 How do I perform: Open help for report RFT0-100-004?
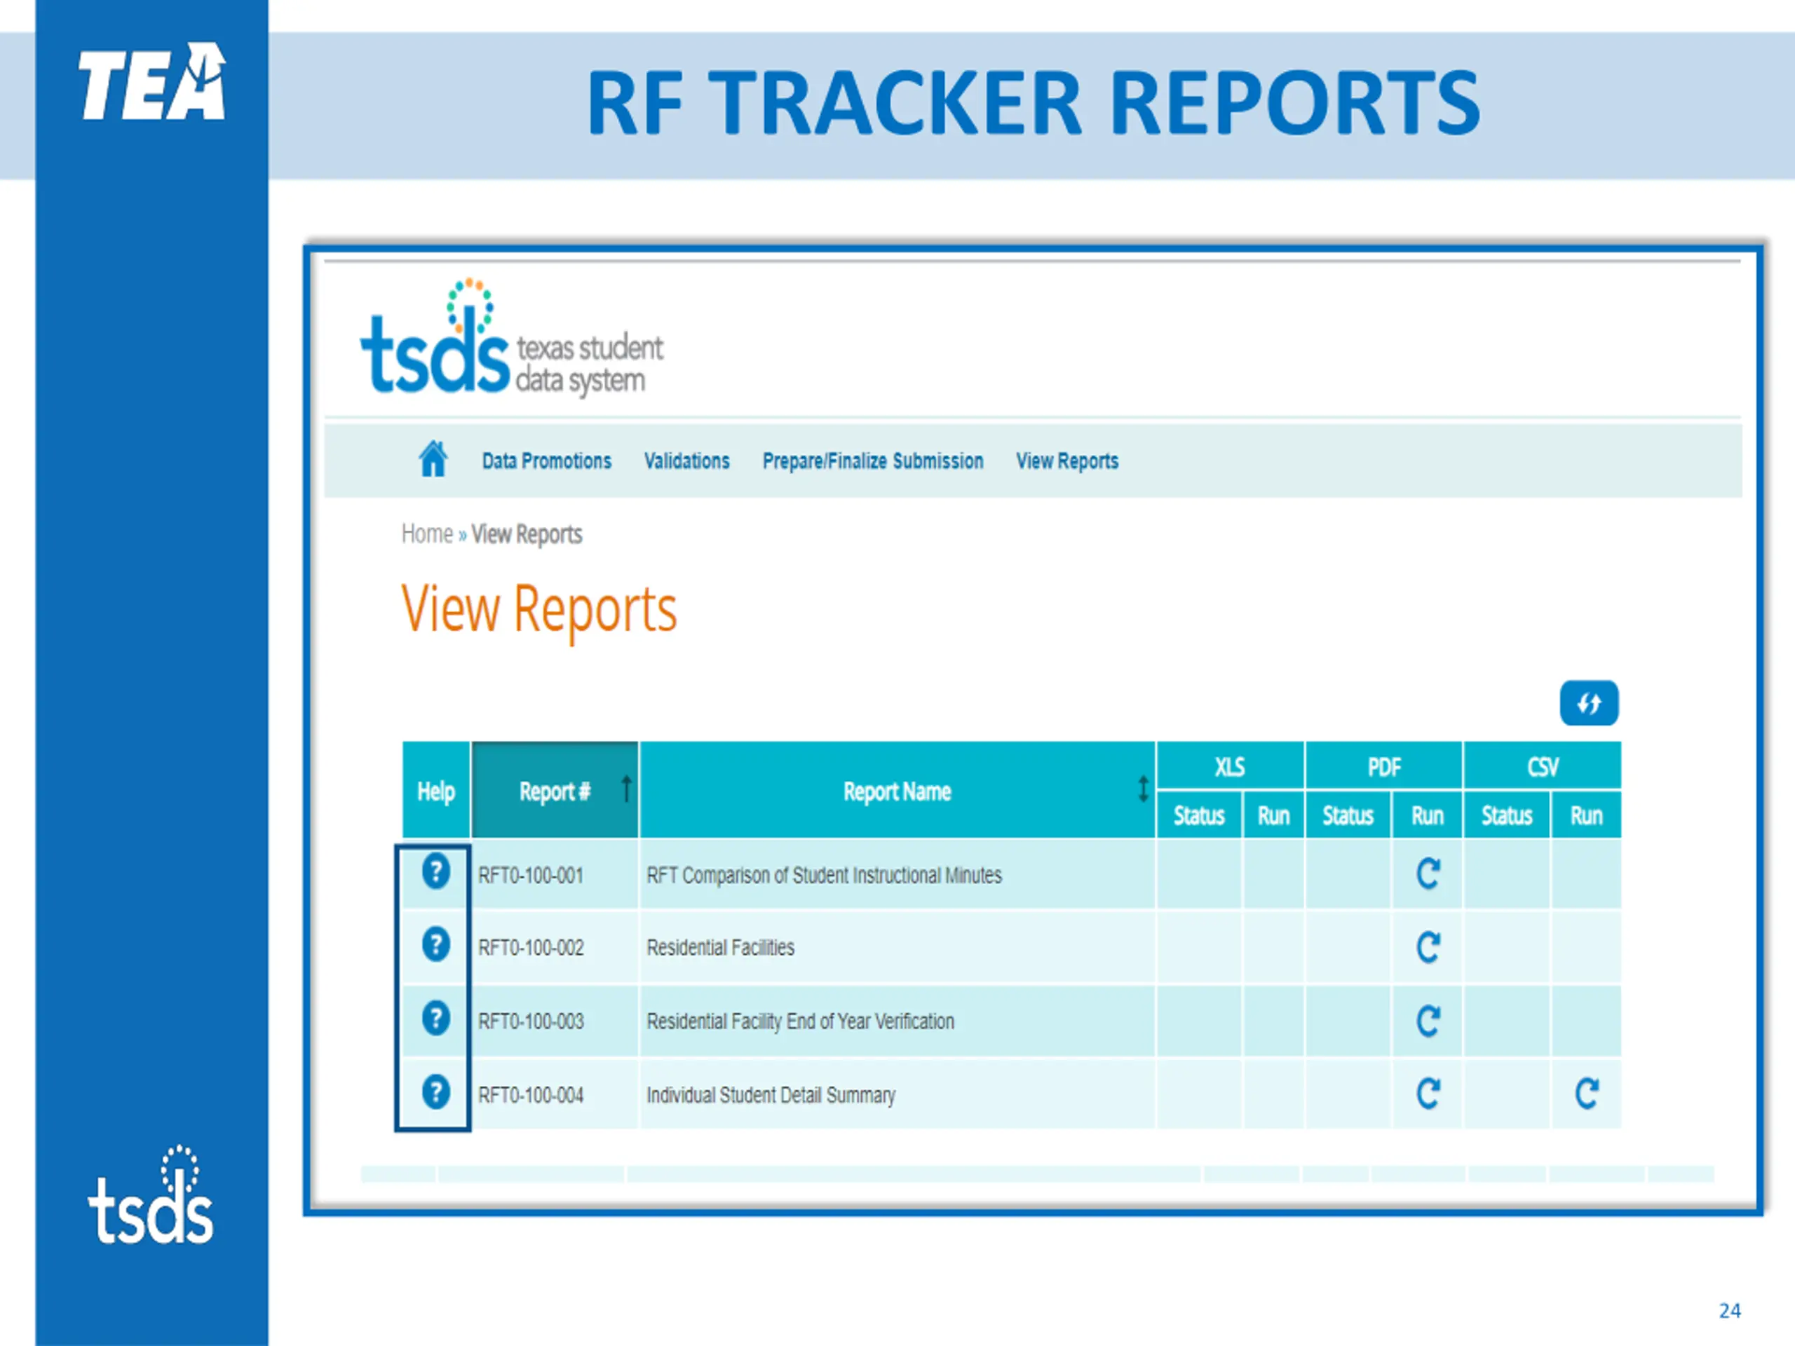(x=435, y=1092)
